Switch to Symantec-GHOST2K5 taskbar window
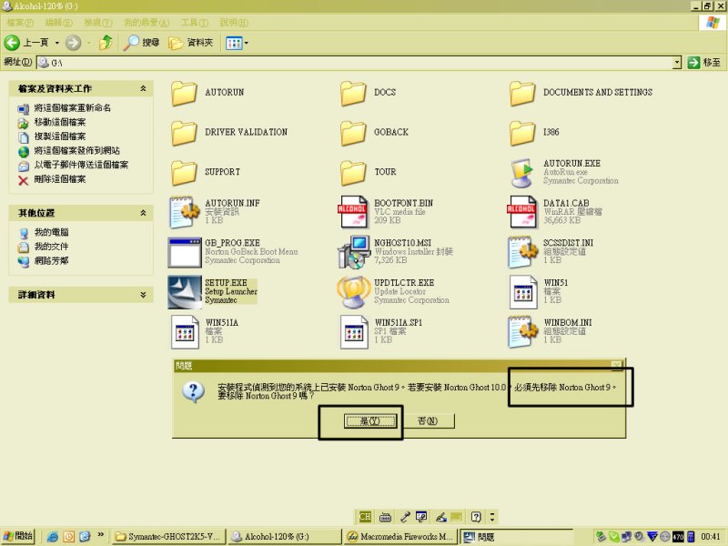 pyautogui.click(x=169, y=536)
